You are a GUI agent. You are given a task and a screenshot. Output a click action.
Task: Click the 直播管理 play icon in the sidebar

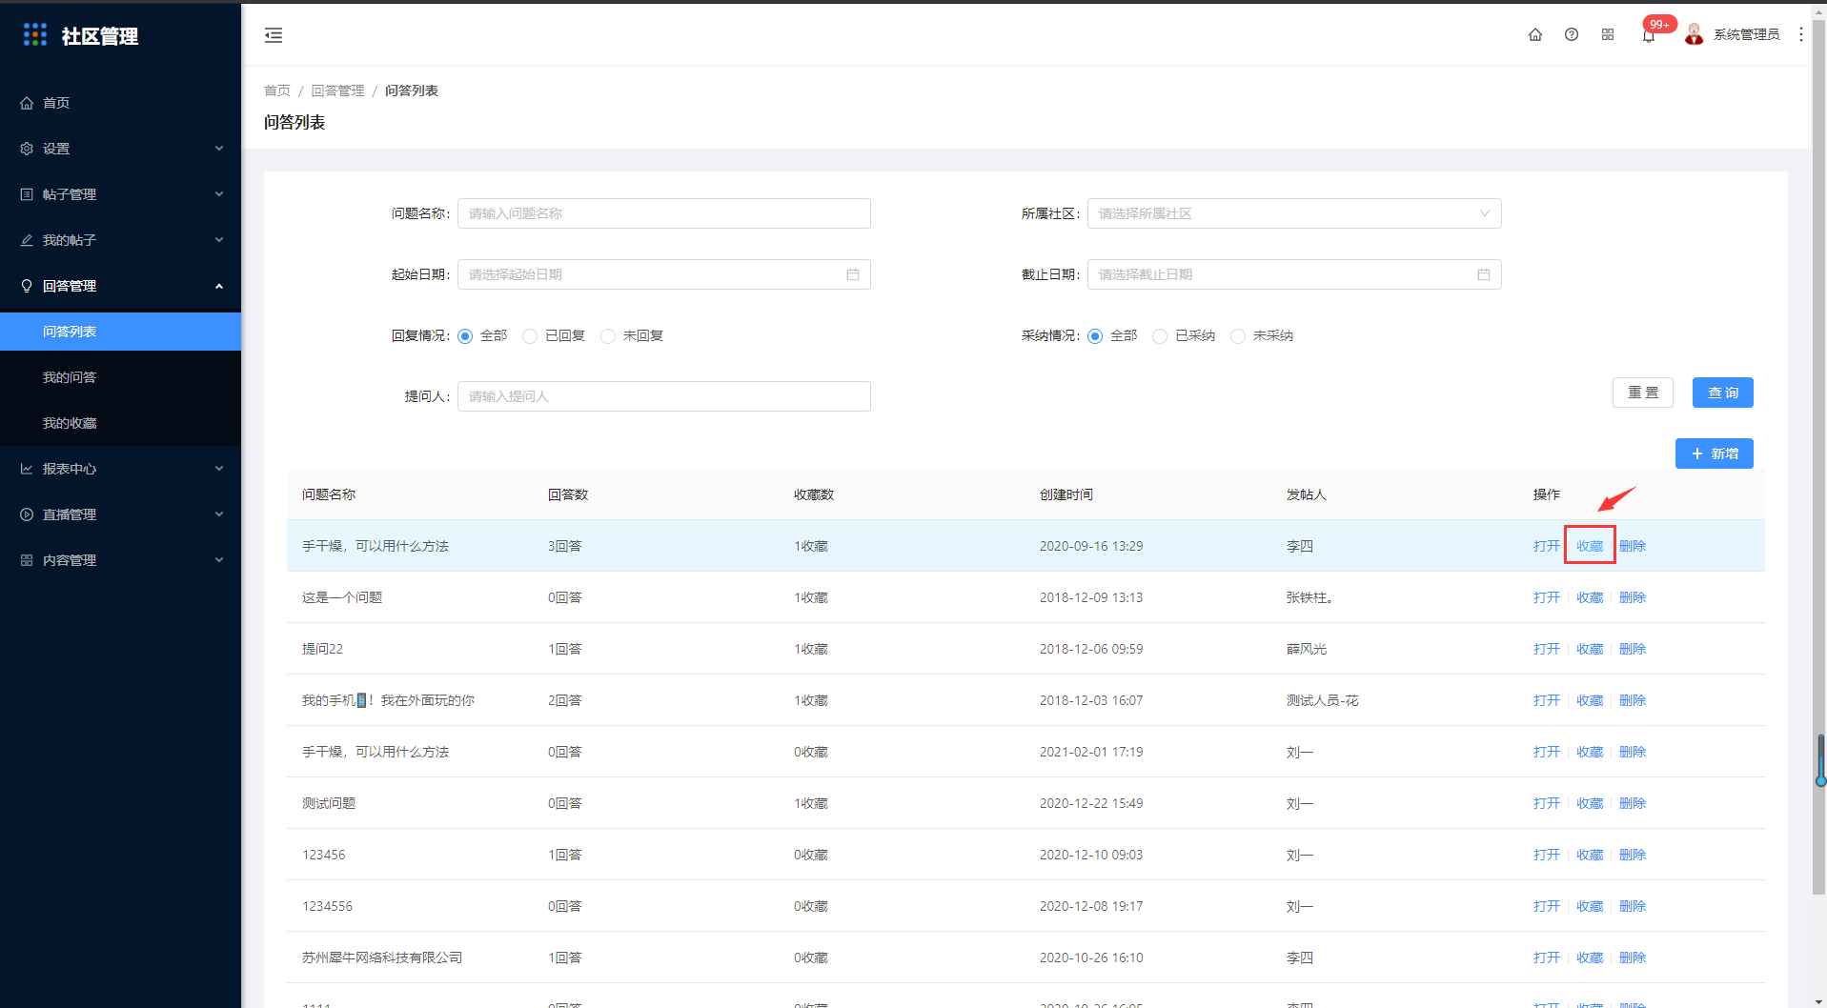point(27,514)
